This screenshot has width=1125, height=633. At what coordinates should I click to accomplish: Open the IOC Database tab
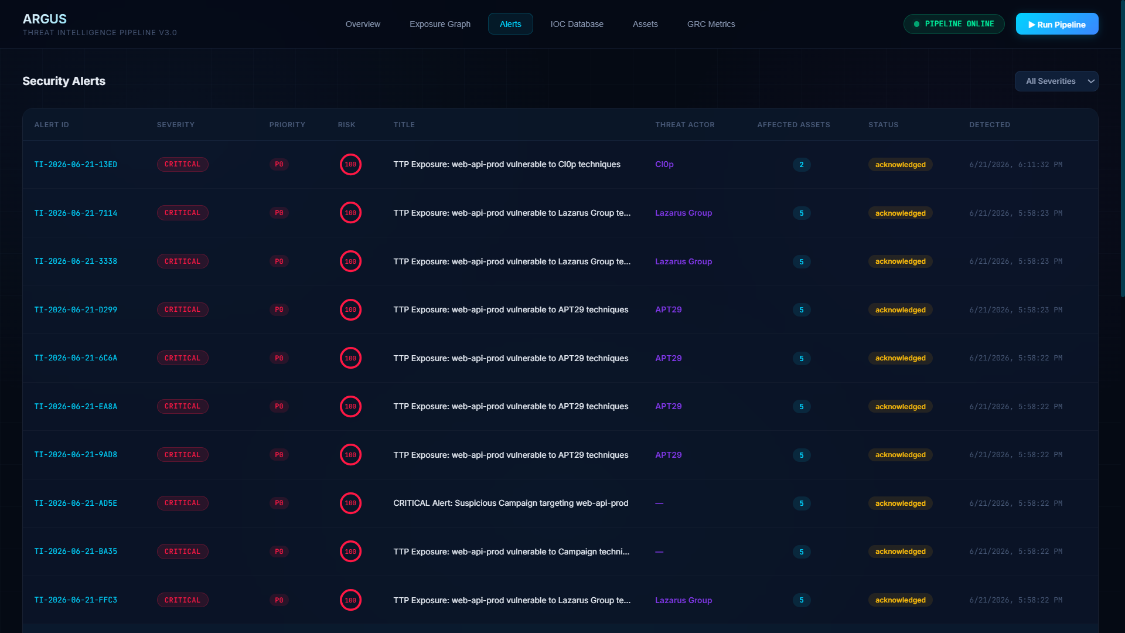pyautogui.click(x=577, y=24)
